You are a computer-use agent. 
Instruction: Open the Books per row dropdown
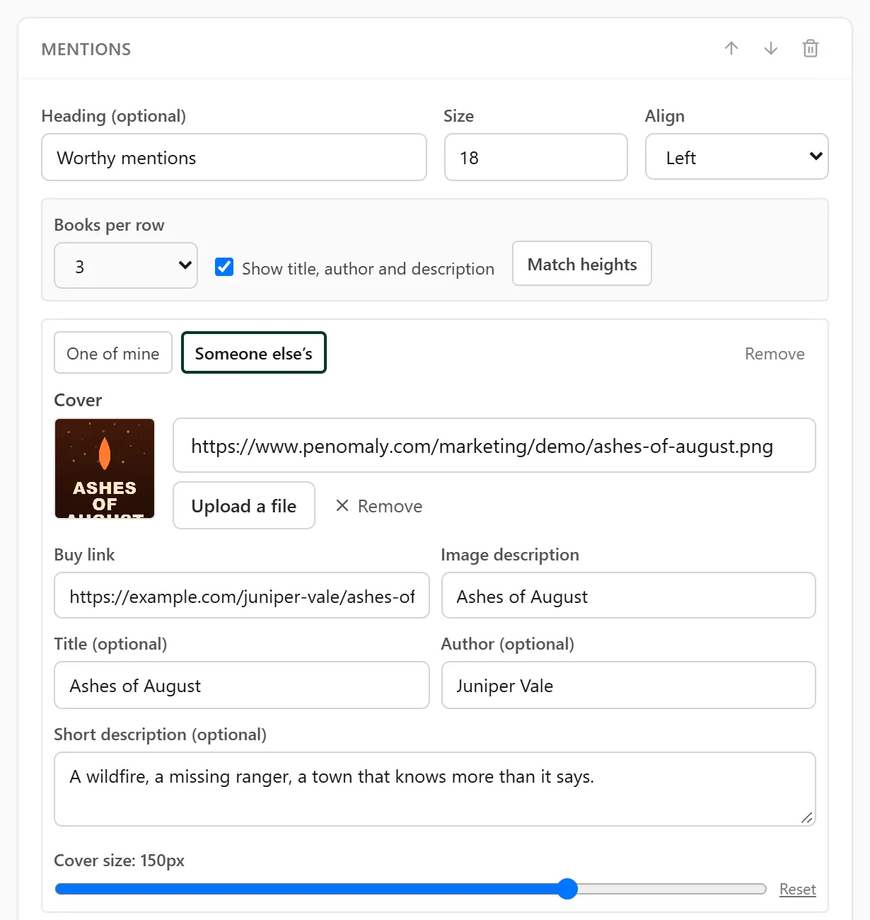[x=126, y=265]
